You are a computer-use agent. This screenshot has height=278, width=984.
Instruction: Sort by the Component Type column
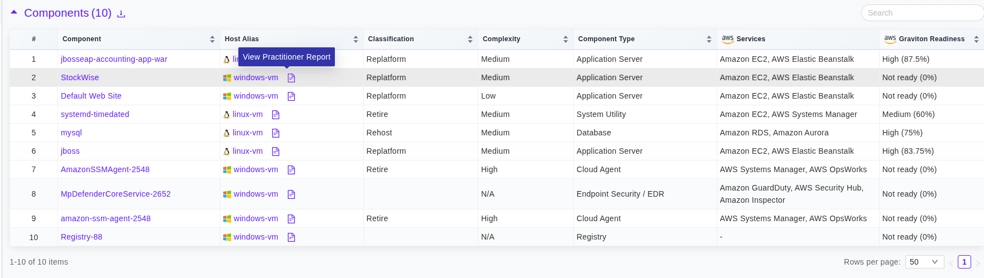tap(709, 39)
